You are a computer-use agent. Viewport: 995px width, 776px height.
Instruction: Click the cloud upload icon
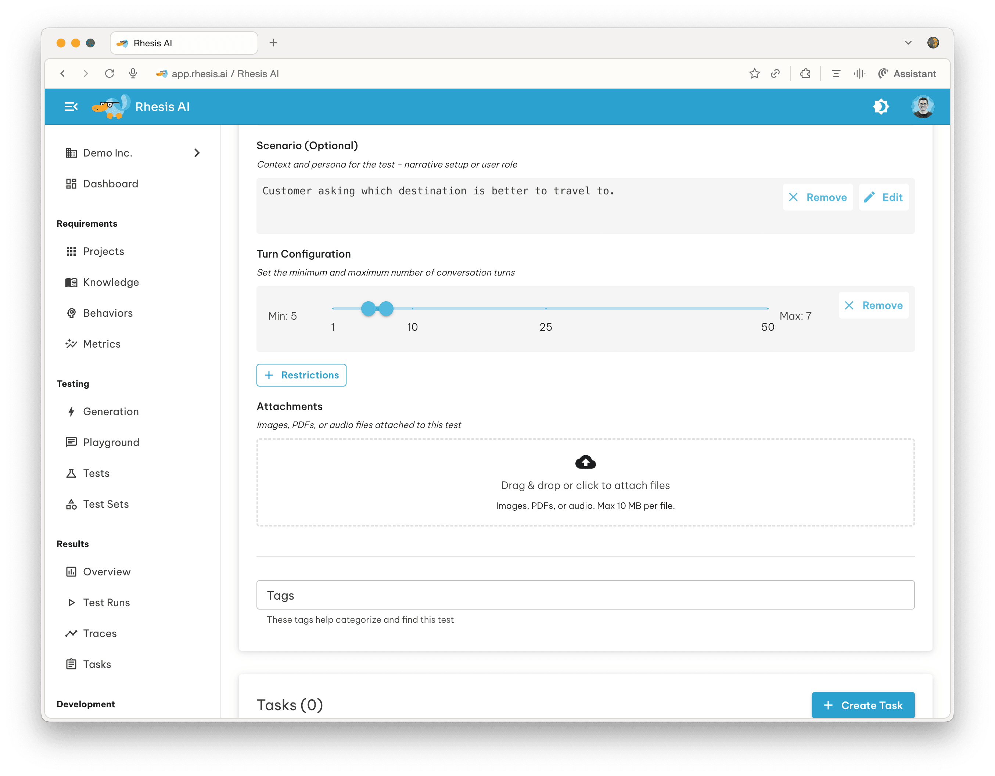pyautogui.click(x=585, y=462)
